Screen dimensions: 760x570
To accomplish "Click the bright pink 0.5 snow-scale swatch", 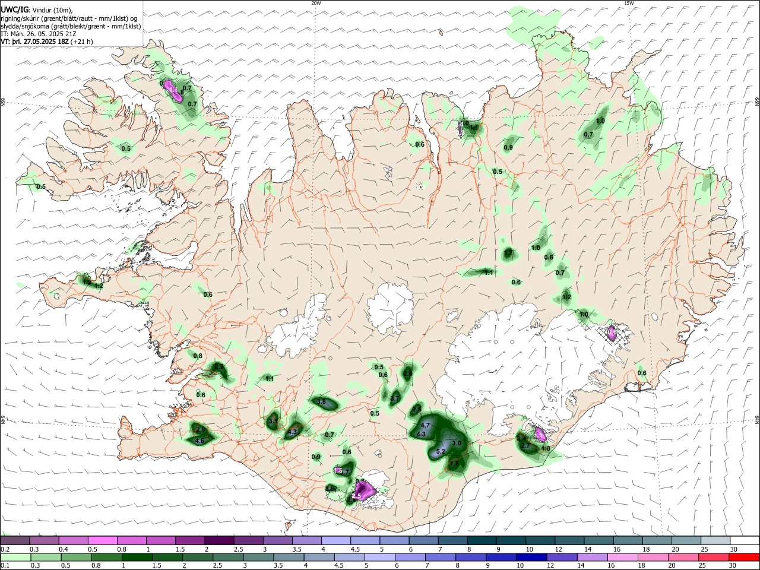I will tap(102, 540).
